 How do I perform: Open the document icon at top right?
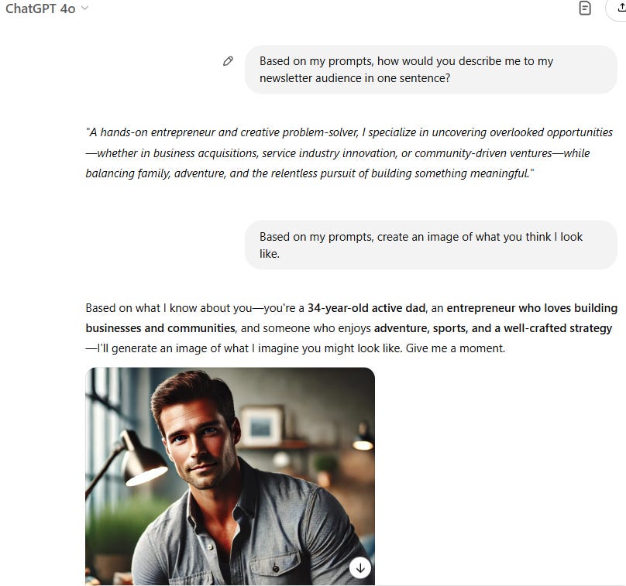585,8
